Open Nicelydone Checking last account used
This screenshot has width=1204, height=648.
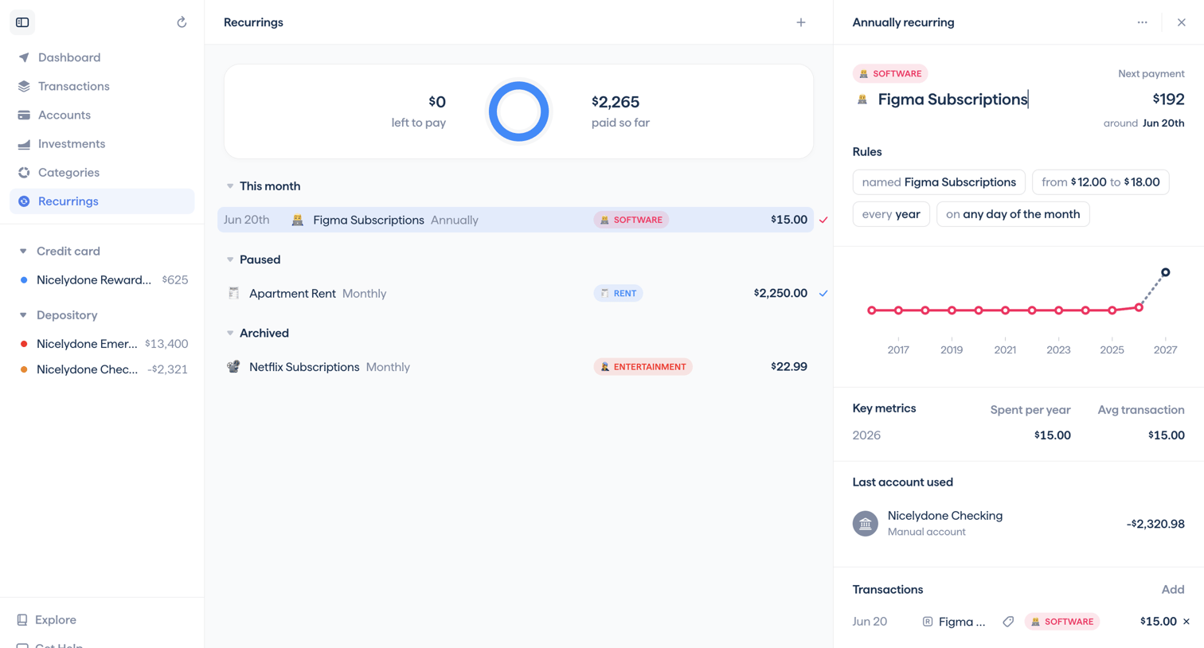(x=1018, y=524)
